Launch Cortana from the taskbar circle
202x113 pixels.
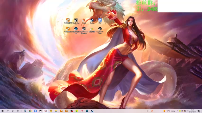(x=12, y=111)
